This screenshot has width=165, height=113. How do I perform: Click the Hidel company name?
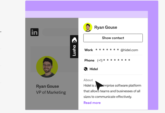94,69
